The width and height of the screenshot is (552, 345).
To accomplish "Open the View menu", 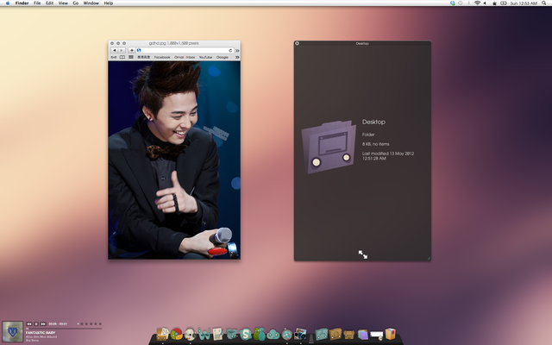I will (63, 3).
